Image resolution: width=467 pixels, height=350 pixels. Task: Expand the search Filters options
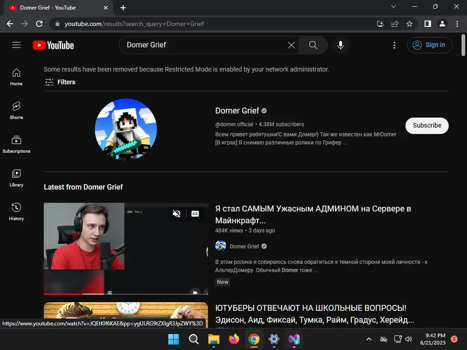(60, 82)
